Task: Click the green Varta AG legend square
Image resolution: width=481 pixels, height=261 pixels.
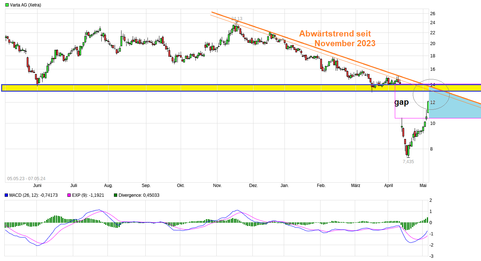Action: coord(7,5)
